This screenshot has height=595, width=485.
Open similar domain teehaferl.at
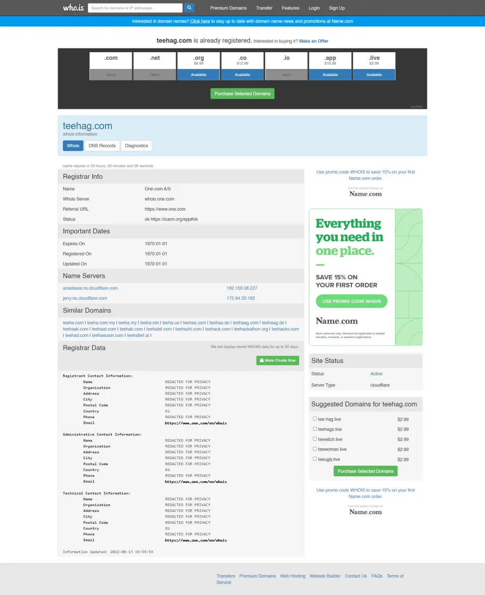click(138, 335)
